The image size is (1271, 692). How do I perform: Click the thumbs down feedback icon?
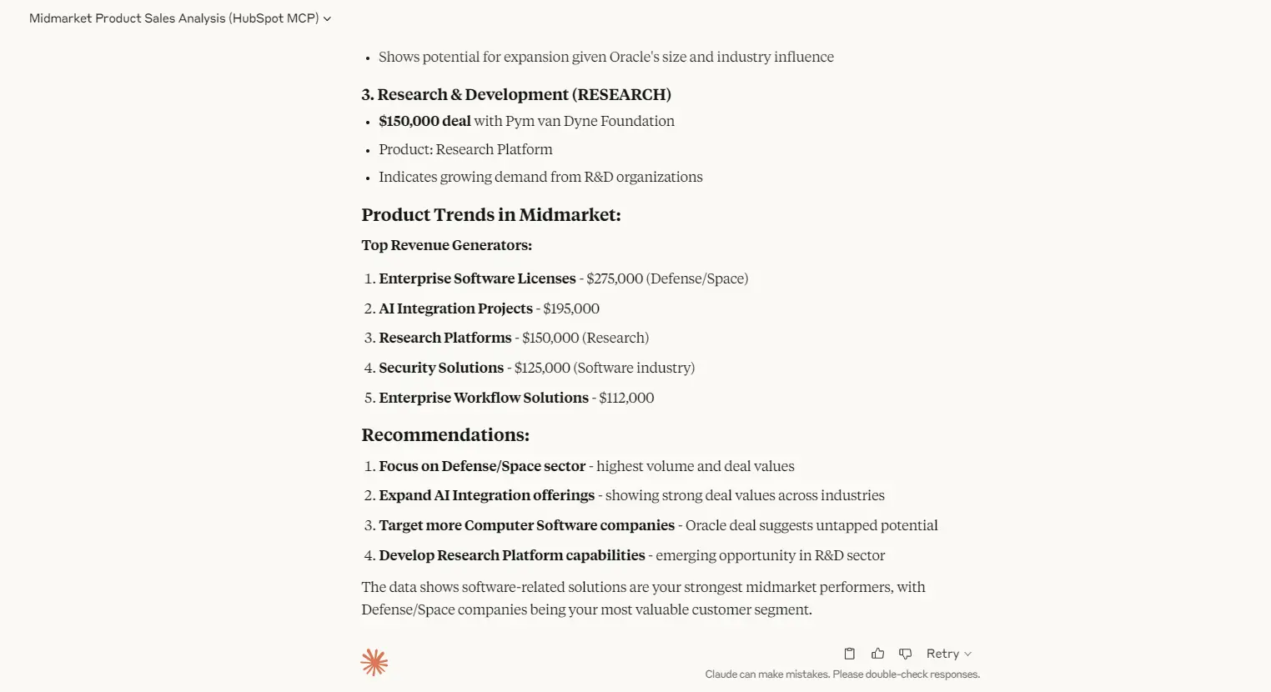click(x=905, y=653)
